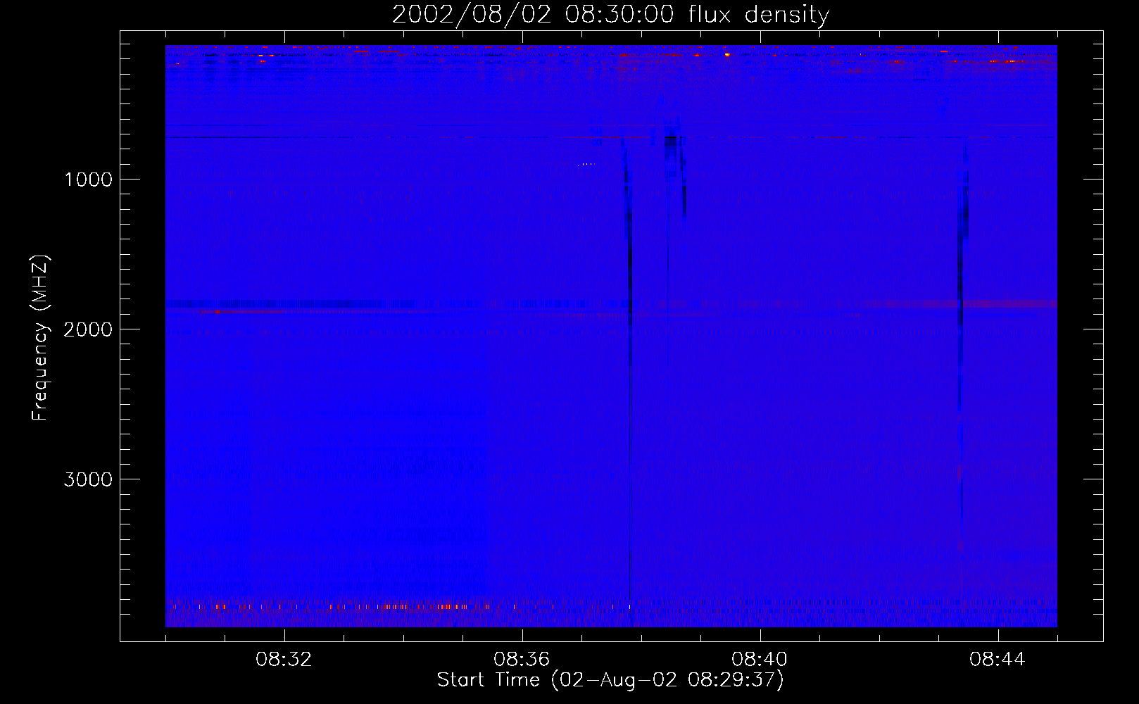
Task: Select the 1000 frequency tick label
Action: click(88, 180)
